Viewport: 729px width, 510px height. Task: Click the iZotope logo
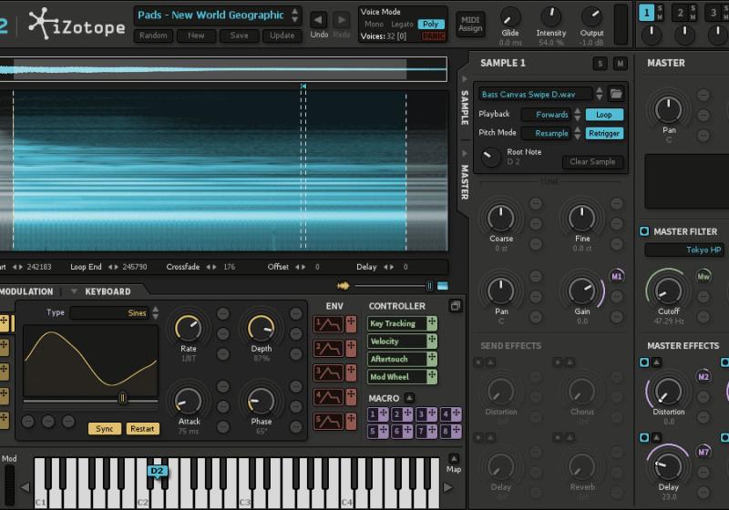(77, 25)
